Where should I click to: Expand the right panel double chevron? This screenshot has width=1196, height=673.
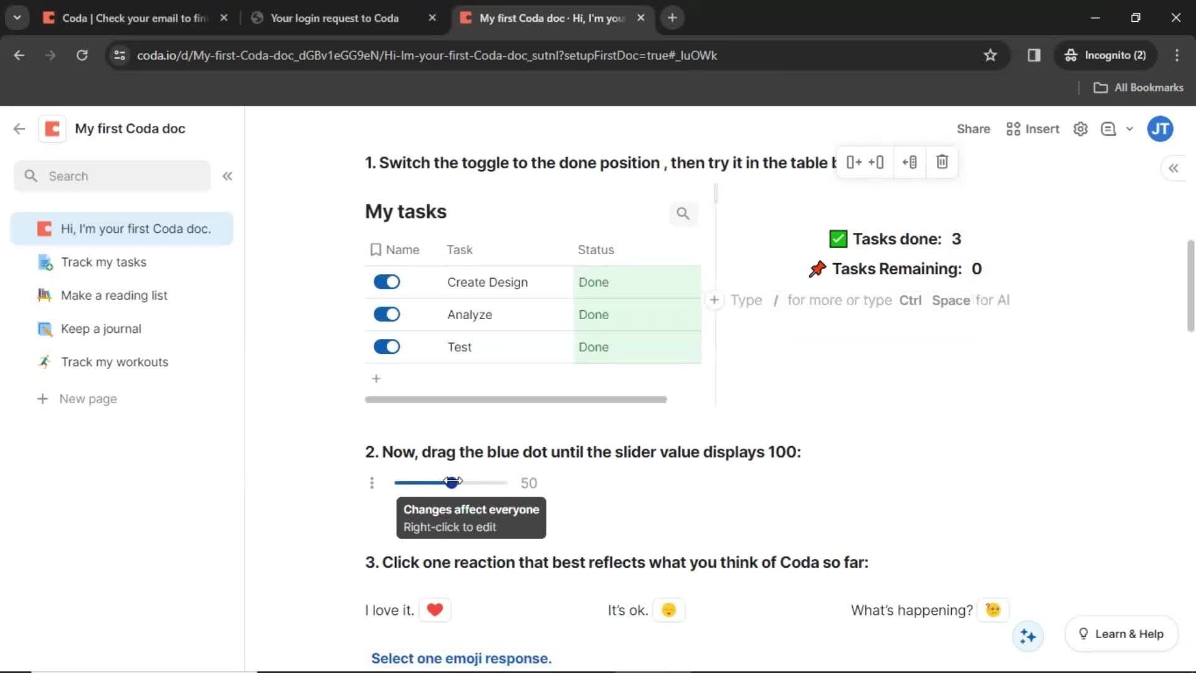(1174, 168)
